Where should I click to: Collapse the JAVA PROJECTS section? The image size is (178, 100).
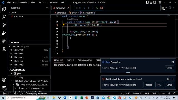(10, 70)
